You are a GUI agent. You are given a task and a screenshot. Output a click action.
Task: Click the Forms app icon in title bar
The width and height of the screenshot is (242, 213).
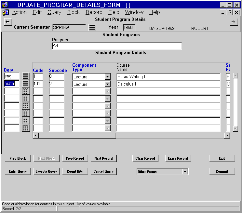[5, 5]
